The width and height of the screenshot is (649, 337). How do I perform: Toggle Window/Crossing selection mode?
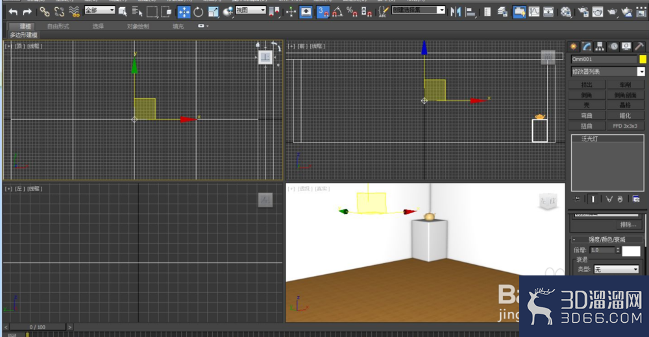tap(166, 12)
